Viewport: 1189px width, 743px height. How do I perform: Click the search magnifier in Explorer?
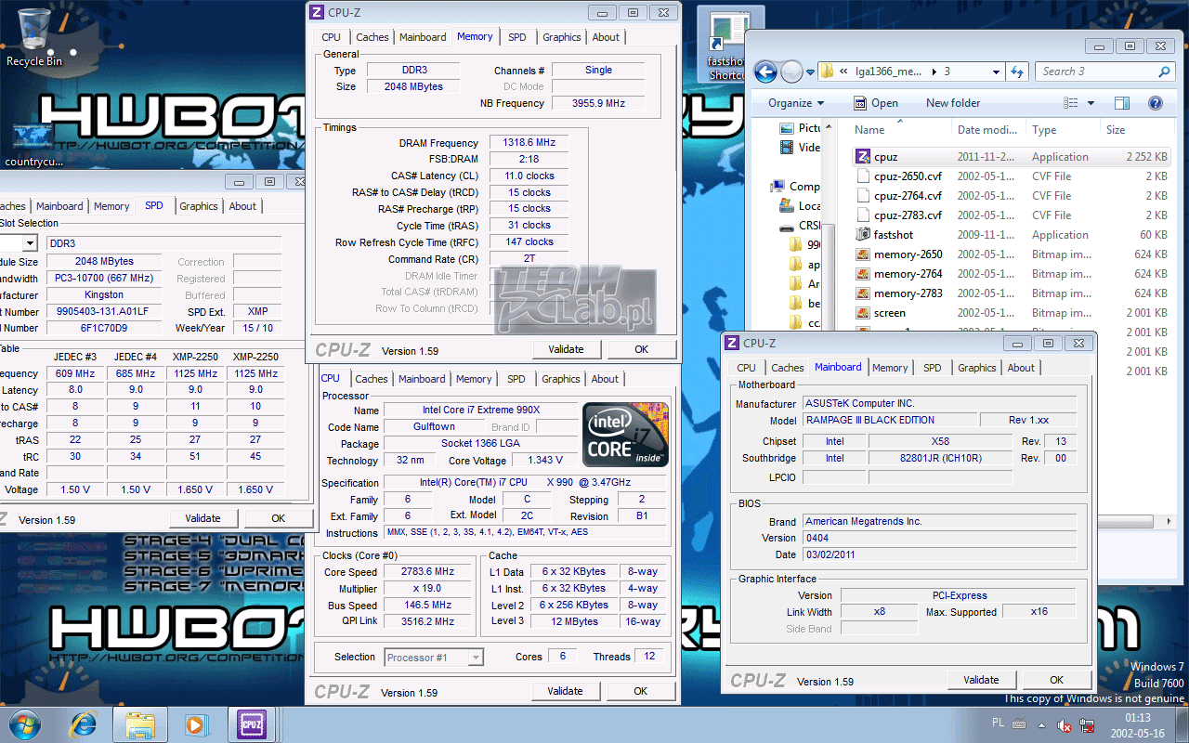pyautogui.click(x=1164, y=72)
